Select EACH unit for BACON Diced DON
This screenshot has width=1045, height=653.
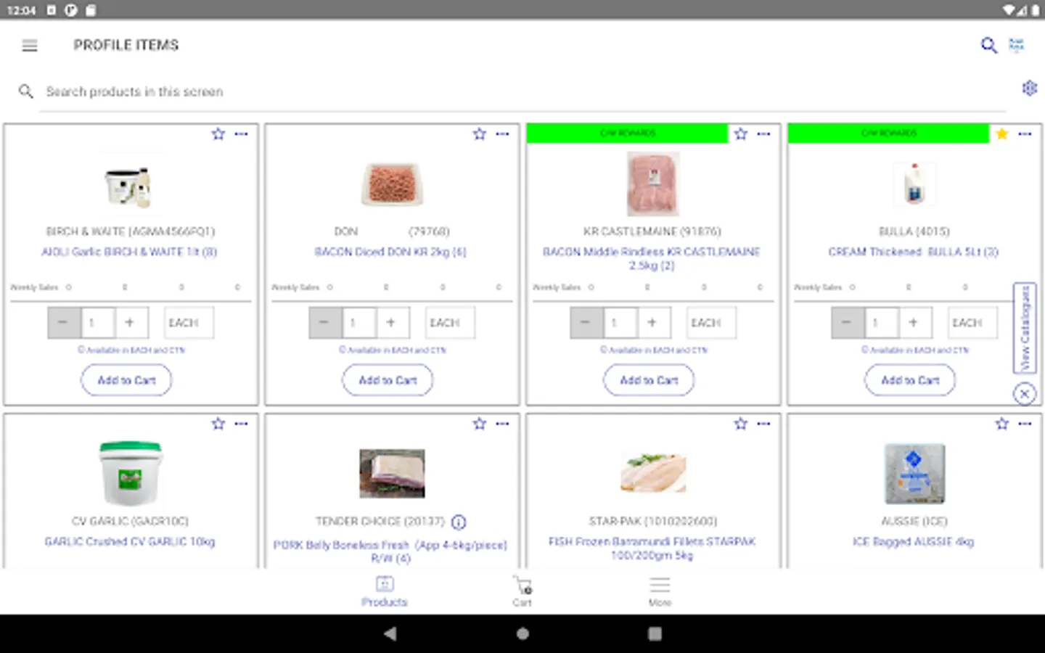[x=450, y=323]
